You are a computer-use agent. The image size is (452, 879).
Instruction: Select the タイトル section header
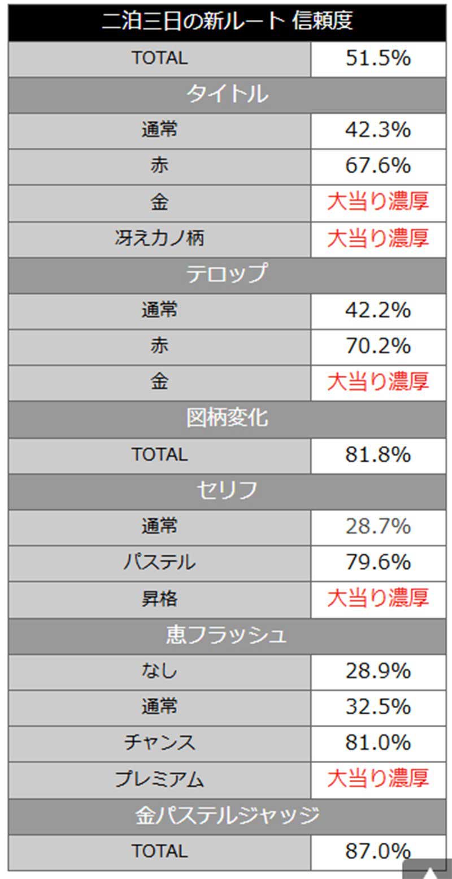click(227, 95)
